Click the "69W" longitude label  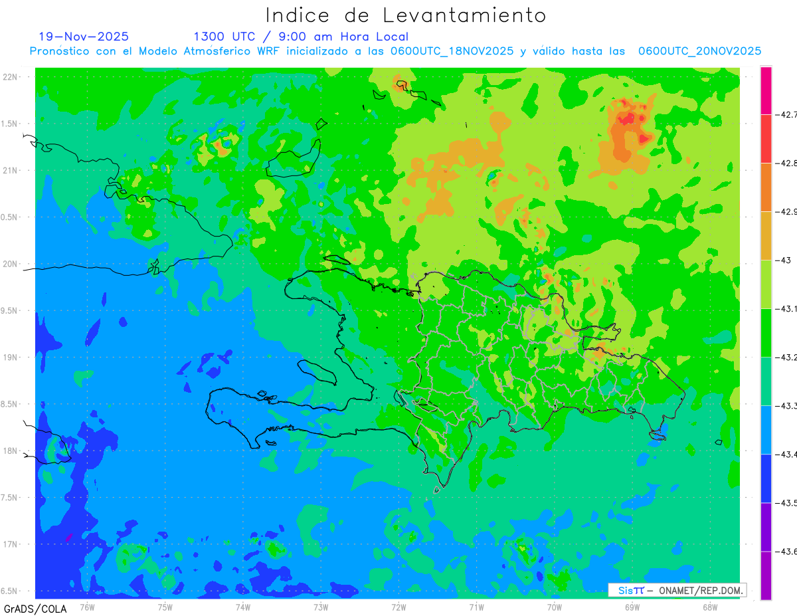(632, 607)
